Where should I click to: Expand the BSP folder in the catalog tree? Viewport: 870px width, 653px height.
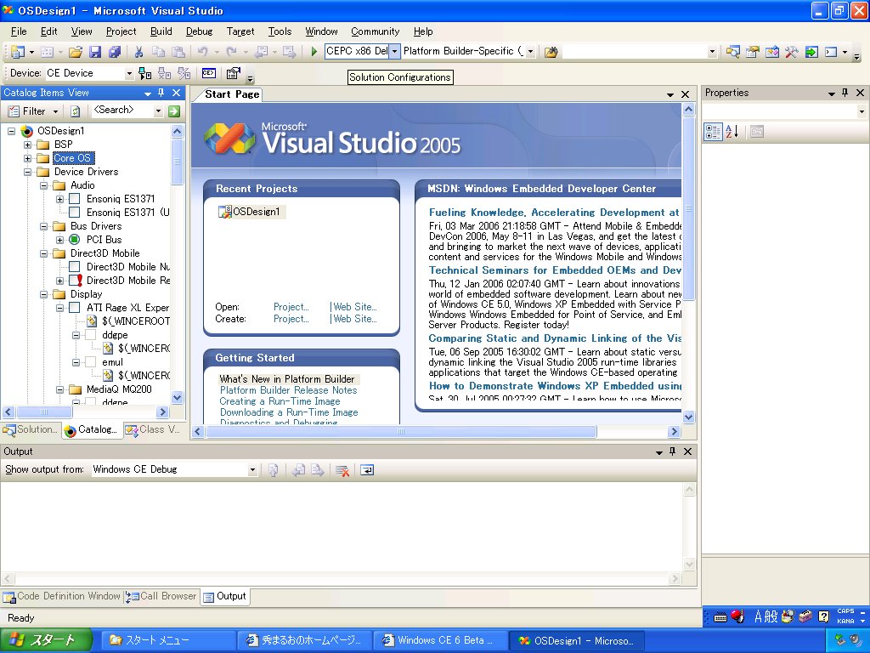click(x=27, y=145)
